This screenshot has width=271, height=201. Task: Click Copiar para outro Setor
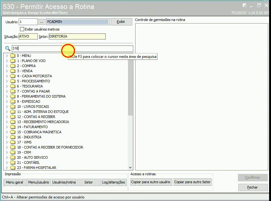[x=192, y=182]
